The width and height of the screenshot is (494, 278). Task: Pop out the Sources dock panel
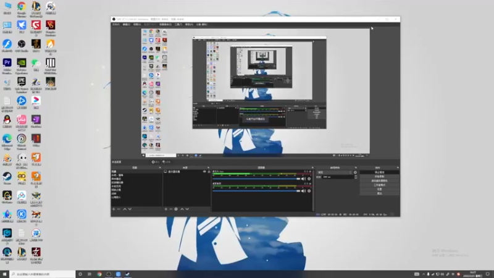point(208,167)
